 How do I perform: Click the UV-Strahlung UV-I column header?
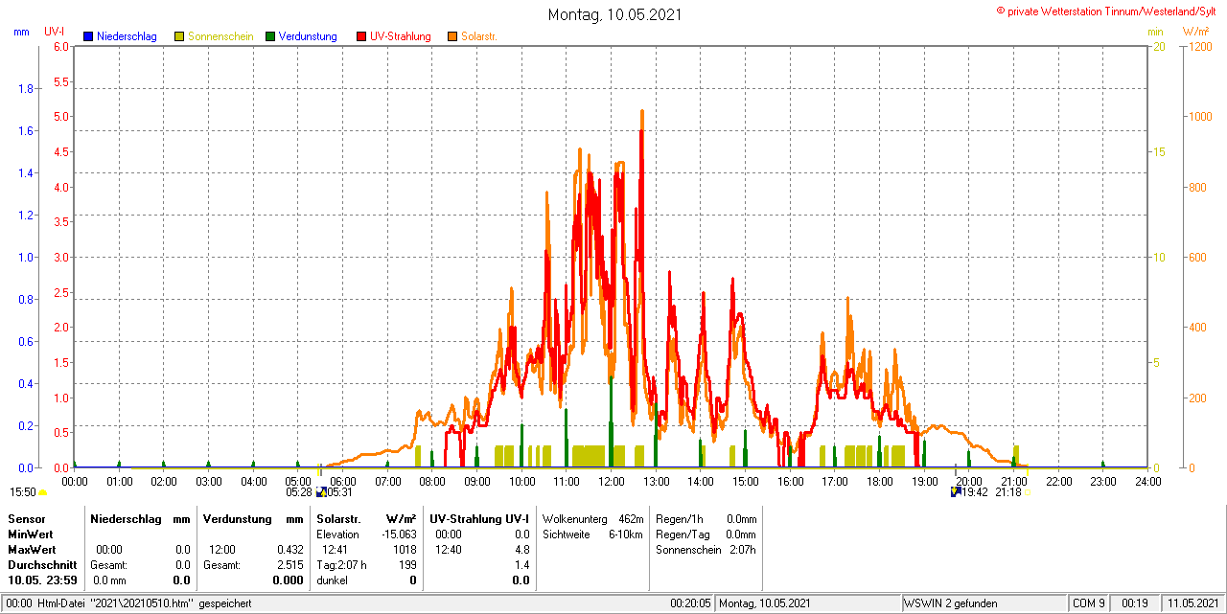tap(479, 518)
